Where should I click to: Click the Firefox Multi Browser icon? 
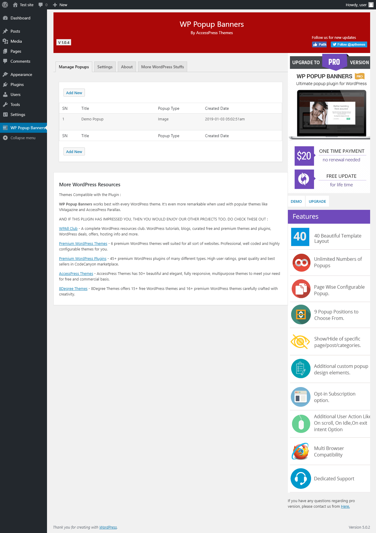pyautogui.click(x=300, y=451)
